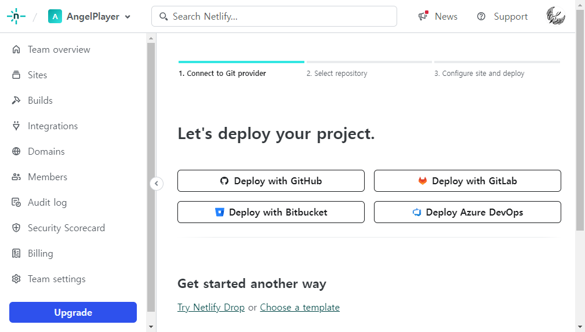Screen dimensions: 585x332
Task: Click the Domains globe icon
Action: (x=16, y=151)
